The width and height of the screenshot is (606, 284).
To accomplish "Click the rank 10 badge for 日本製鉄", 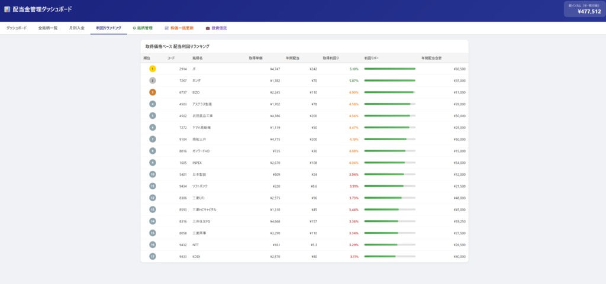I will point(153,175).
